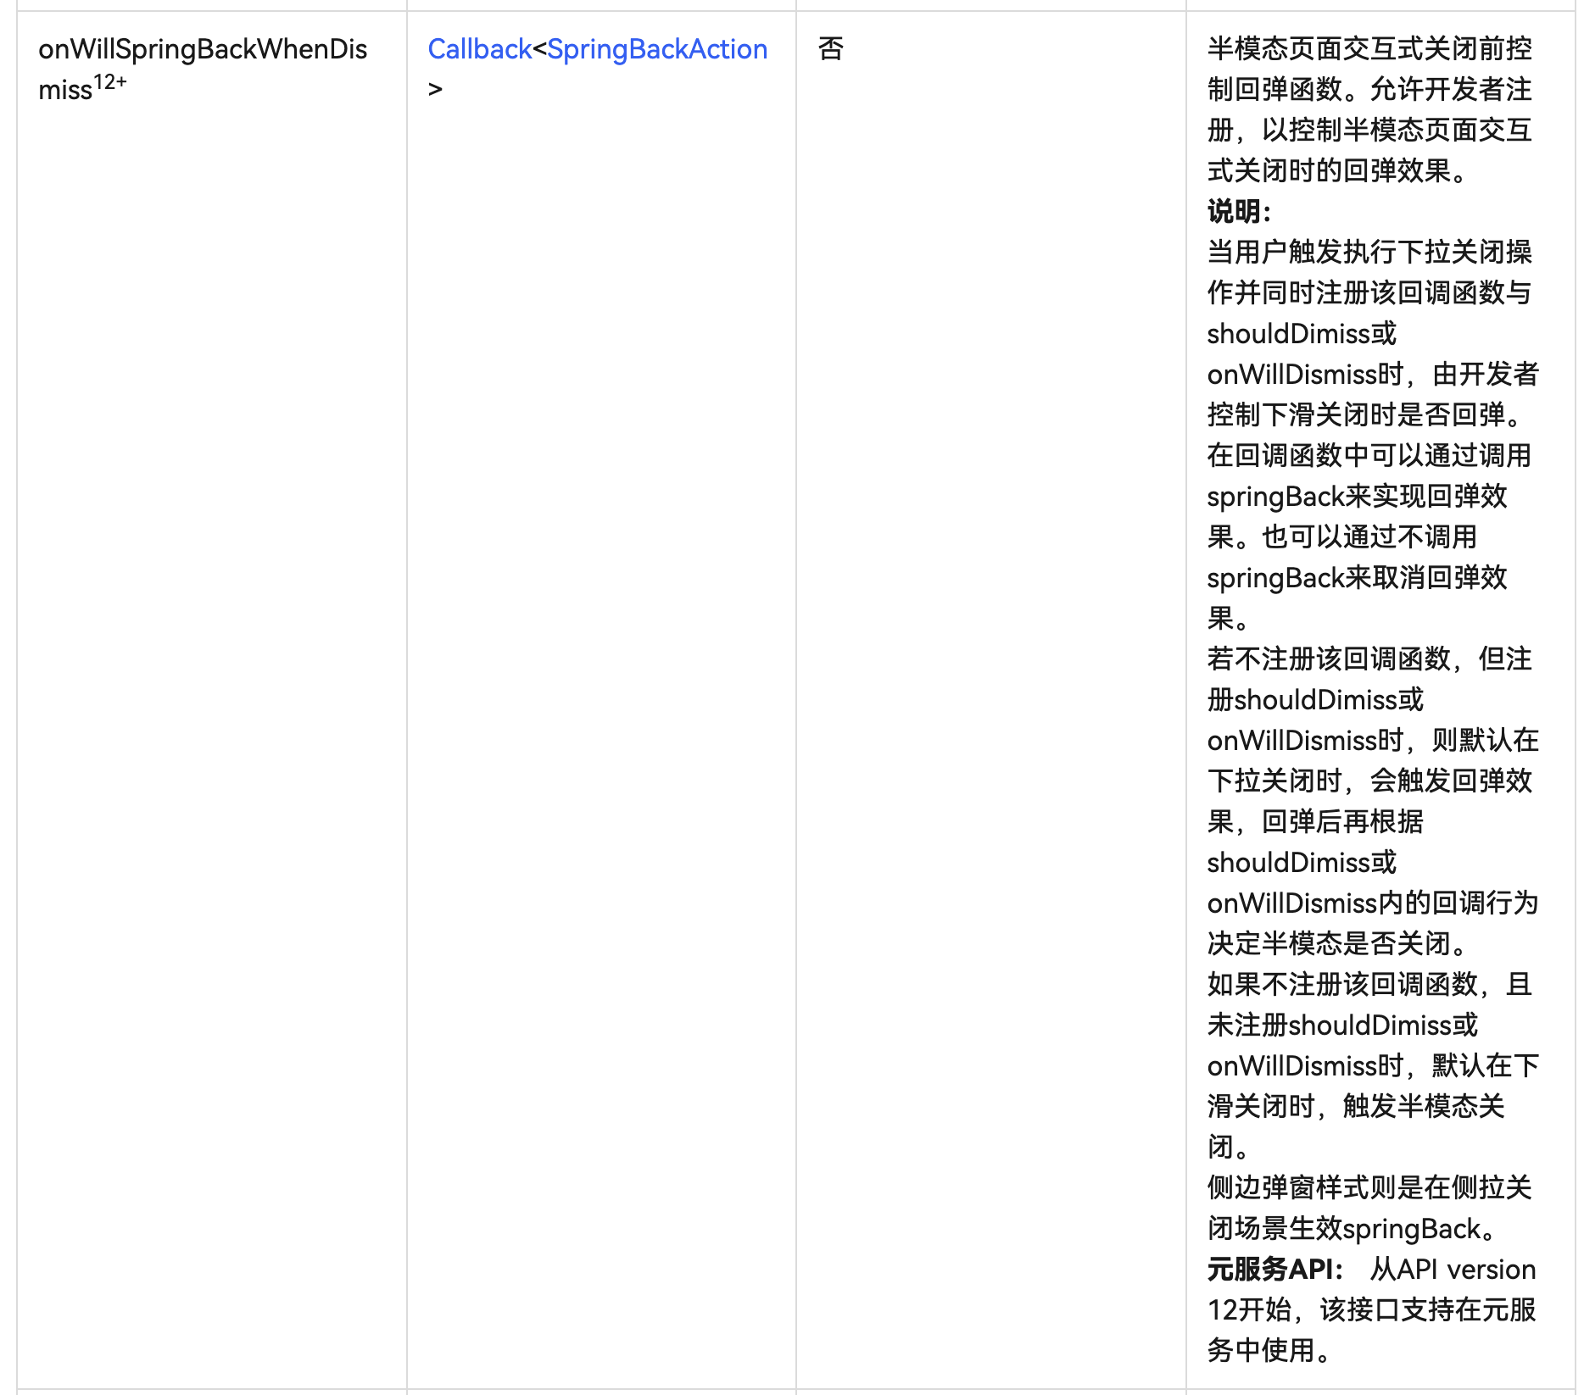
Task: Click the 否 value in required column
Action: click(x=830, y=49)
